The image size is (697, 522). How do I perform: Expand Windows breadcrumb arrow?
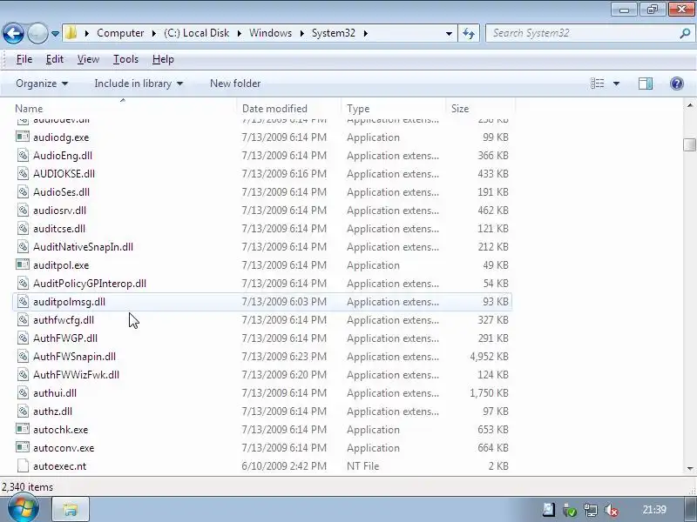pyautogui.click(x=301, y=33)
